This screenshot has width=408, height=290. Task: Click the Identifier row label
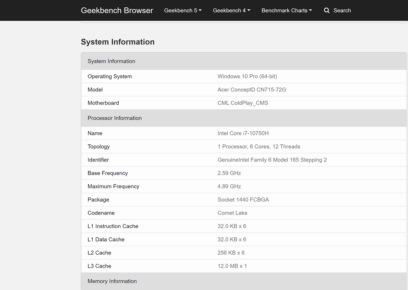pyautogui.click(x=98, y=160)
